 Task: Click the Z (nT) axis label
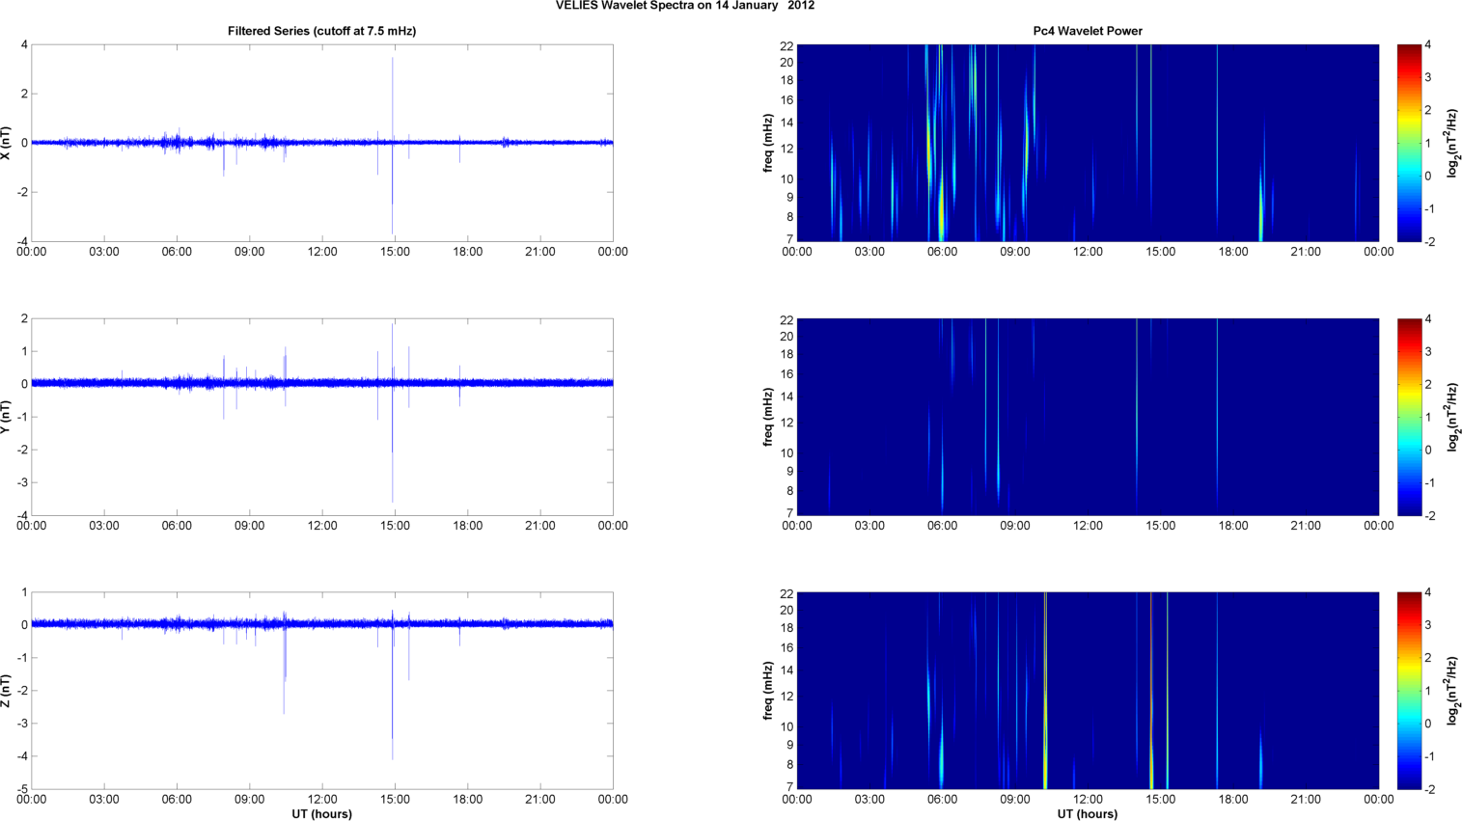(x=8, y=691)
